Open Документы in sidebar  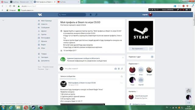click(44, 61)
